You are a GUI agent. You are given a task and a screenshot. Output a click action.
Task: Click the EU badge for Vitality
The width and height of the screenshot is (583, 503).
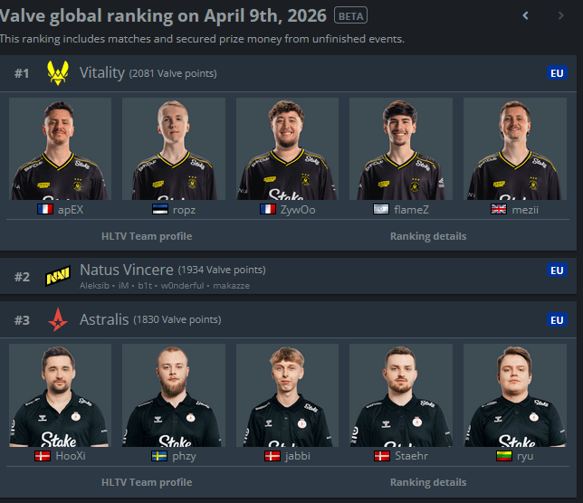coord(557,73)
